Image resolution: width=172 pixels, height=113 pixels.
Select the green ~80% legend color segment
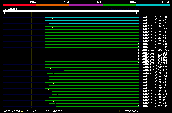tap(119, 5)
